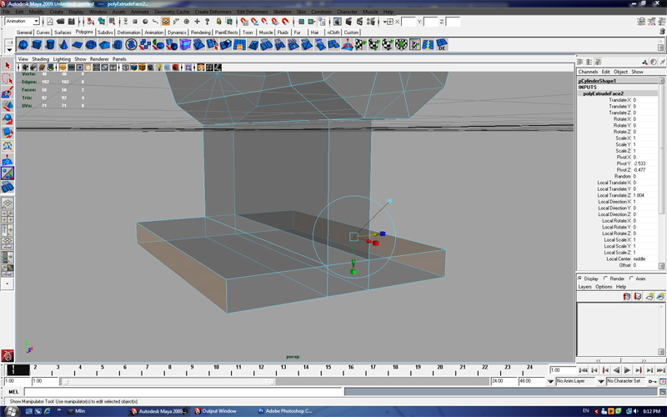Open the Animation menu set dropdown
Screen dimensions: 667x417
coord(23,21)
